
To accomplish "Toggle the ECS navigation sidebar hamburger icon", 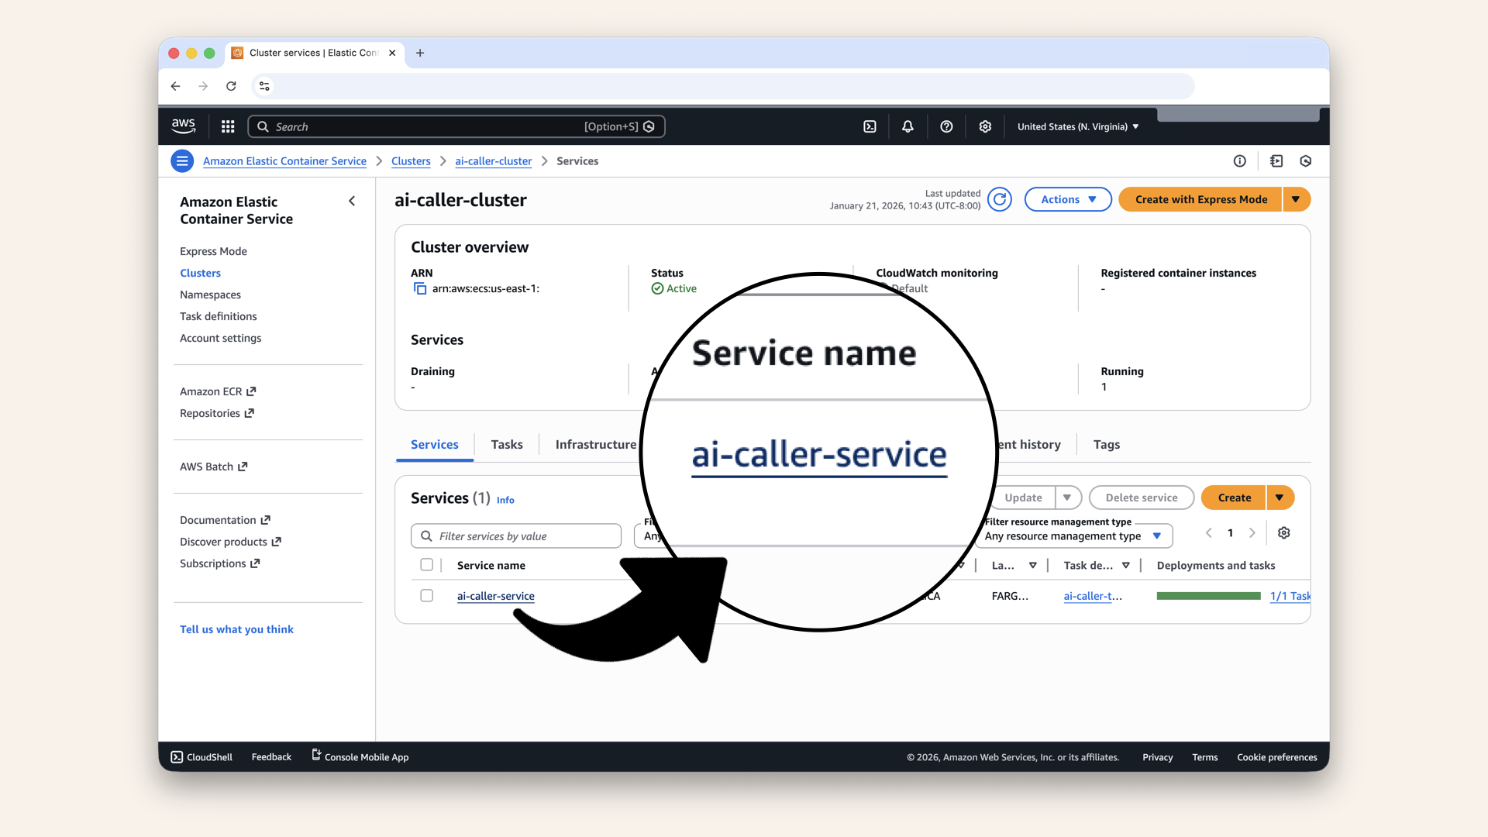I will point(181,160).
